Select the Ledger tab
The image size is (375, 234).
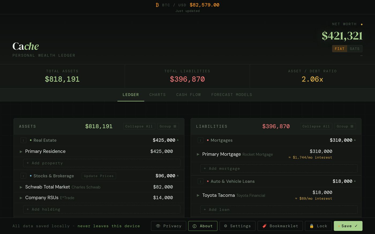[131, 95]
